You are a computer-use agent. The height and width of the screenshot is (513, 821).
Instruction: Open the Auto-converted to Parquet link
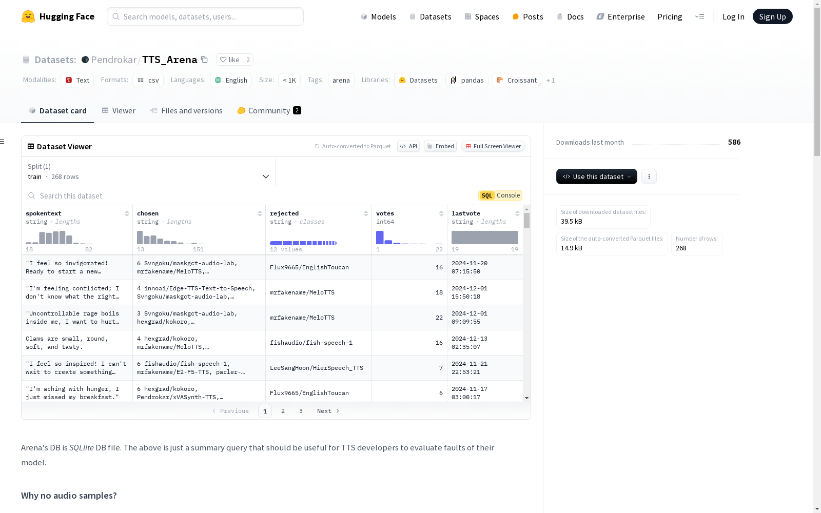(342, 146)
